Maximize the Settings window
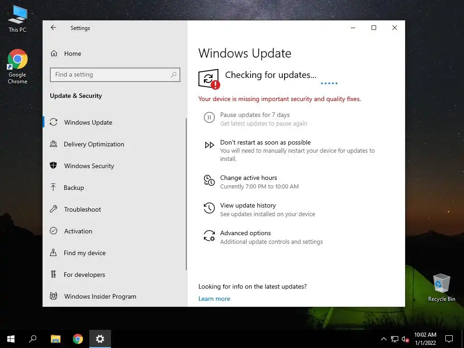Image resolution: width=464 pixels, height=348 pixels. click(374, 28)
